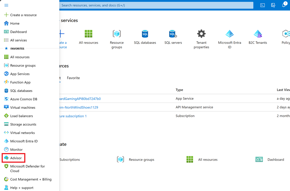The width and height of the screenshot is (290, 191).
Task: Click the Load balancers icon
Action: coord(6,116)
